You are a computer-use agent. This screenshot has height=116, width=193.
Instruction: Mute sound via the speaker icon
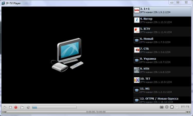point(28,108)
